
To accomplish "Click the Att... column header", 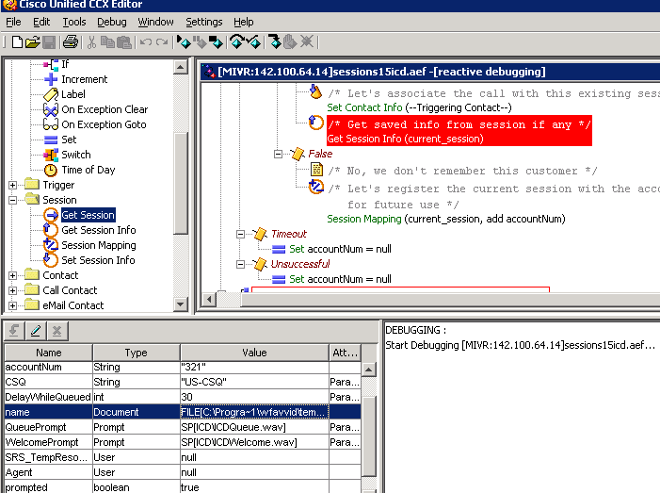I will click(346, 353).
